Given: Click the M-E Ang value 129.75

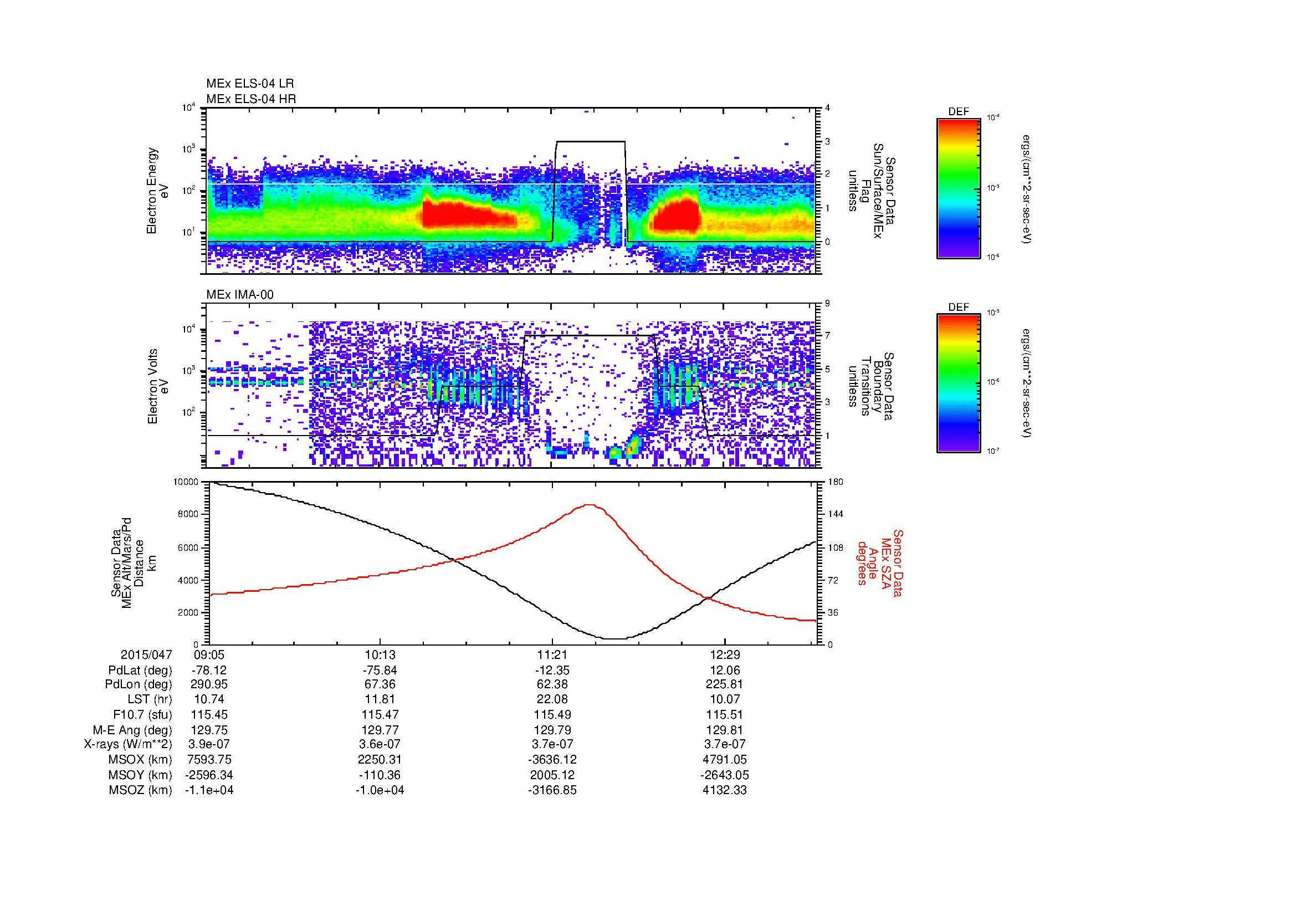Looking at the screenshot, I should (209, 730).
